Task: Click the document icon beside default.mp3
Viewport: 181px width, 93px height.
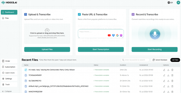Action: (x=26, y=86)
